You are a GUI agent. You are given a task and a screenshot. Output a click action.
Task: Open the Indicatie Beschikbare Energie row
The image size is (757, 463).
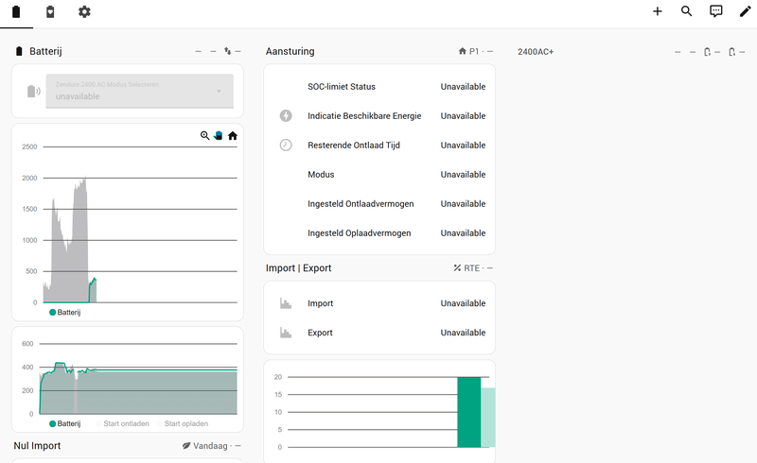coord(378,116)
